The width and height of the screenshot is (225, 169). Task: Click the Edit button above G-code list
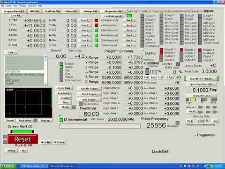11,52
